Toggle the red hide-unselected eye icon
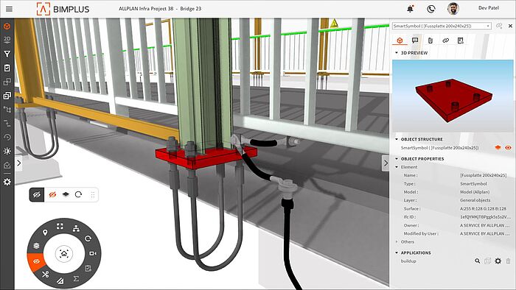The height and width of the screenshot is (290, 516). [52, 195]
